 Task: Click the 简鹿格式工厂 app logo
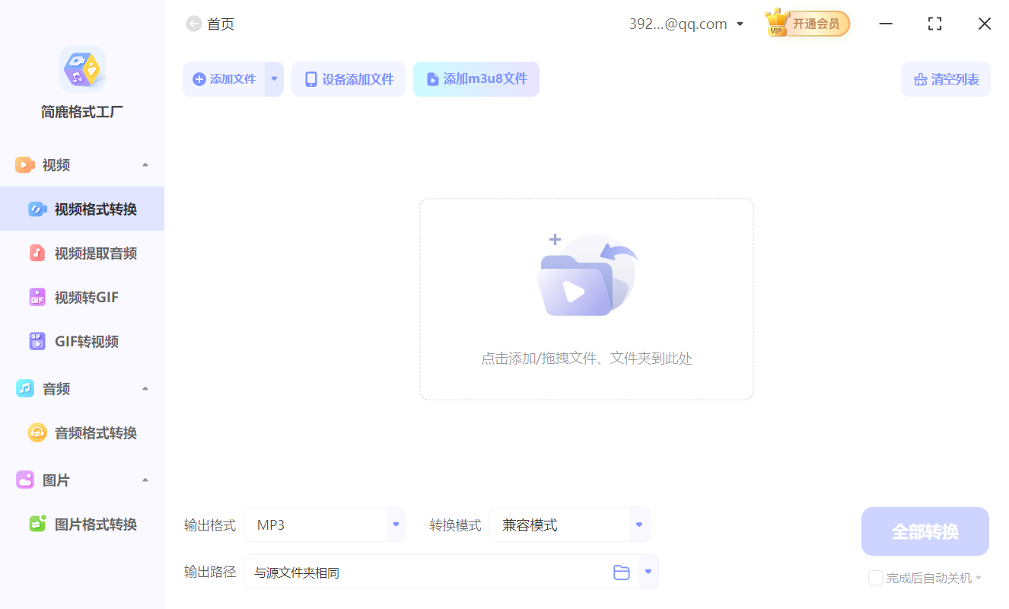[x=81, y=69]
